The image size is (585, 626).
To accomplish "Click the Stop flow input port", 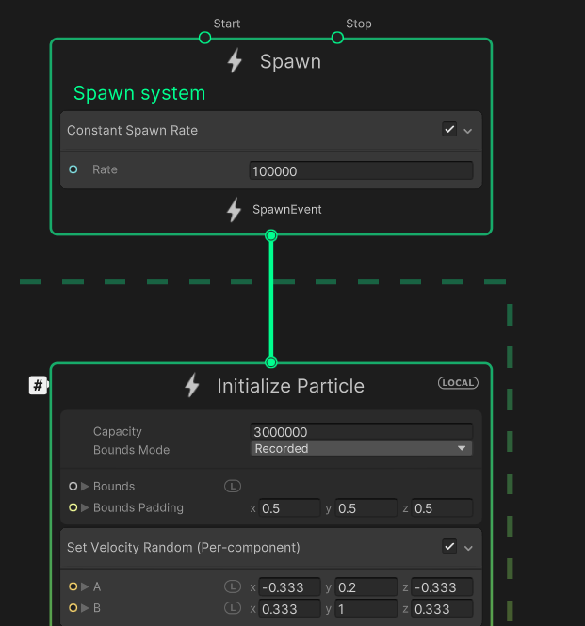I will coord(337,38).
